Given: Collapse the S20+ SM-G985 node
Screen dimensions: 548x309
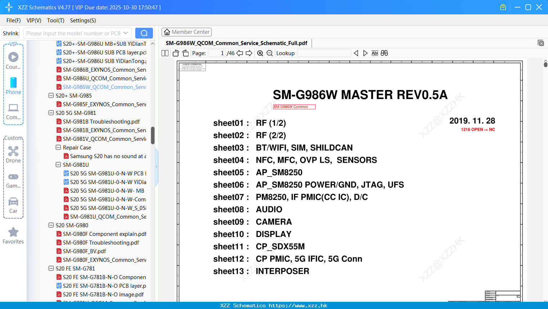Looking at the screenshot, I should [51, 96].
